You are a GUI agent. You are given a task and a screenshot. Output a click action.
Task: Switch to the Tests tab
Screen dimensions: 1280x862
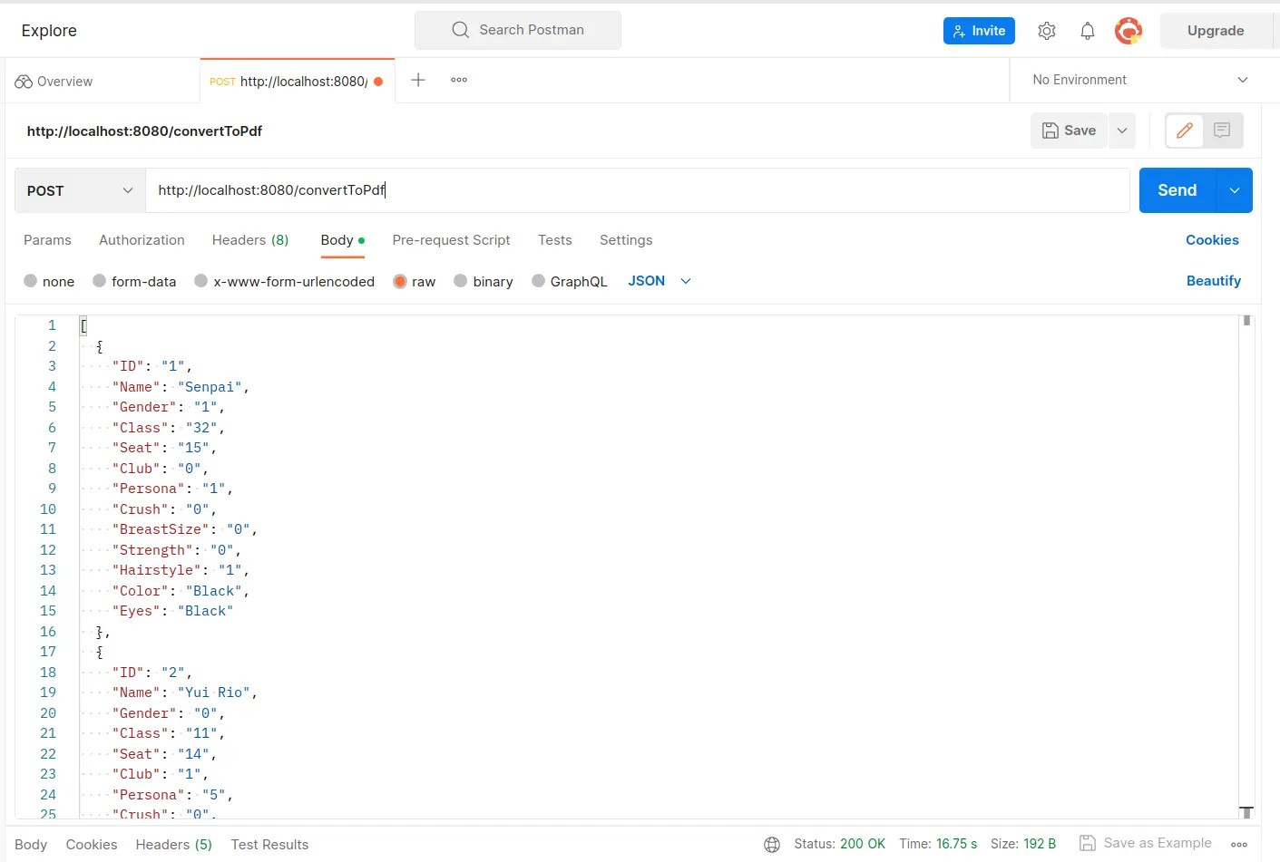554,240
